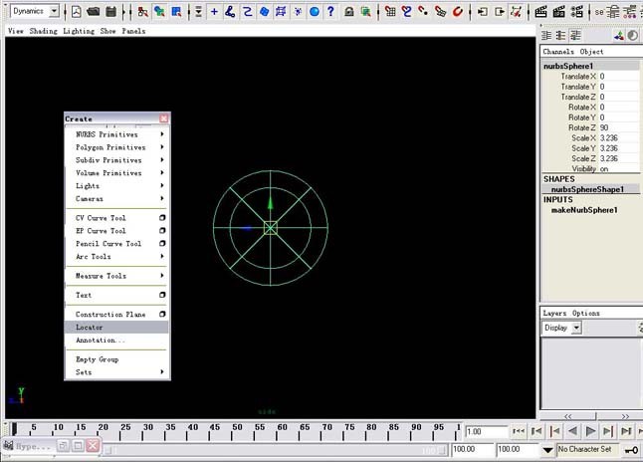Viewport: 643px width, 462px height.
Task: Open Channels menu in channel box
Action: pos(558,52)
